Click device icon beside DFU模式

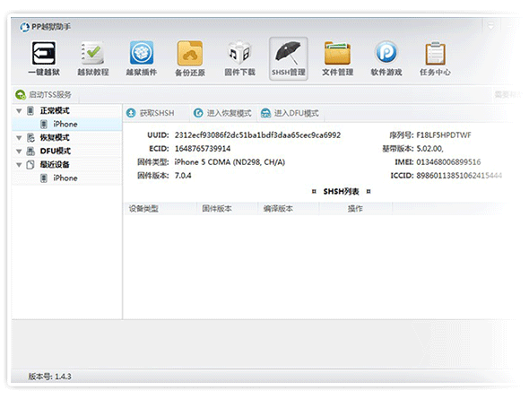pos(30,152)
